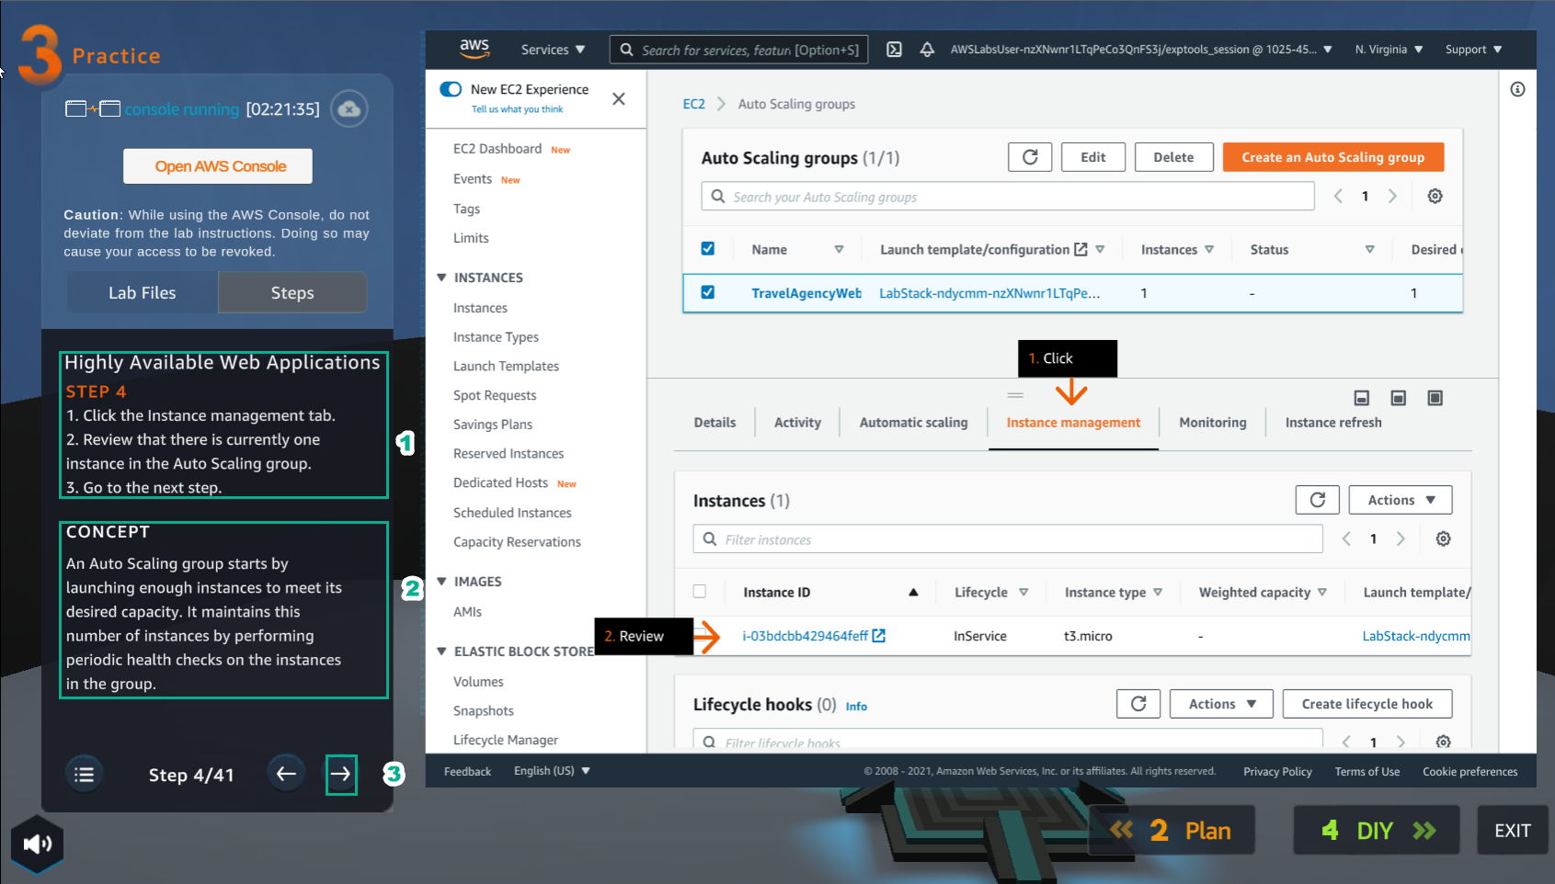Viewport: 1555px width, 884px height.
Task: Open the Lab Files tab
Action: [x=143, y=293]
